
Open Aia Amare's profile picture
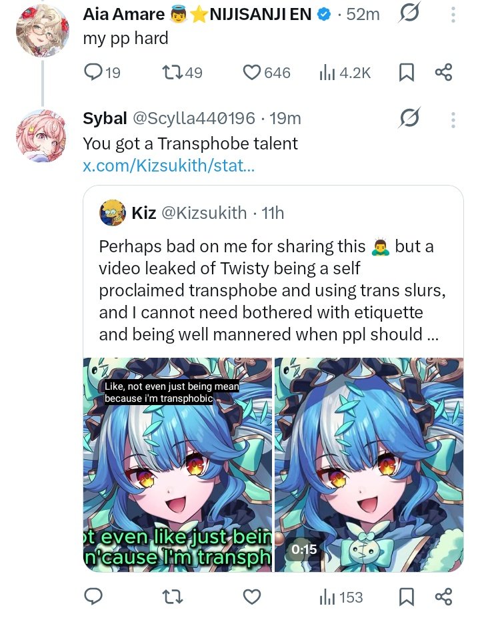[42, 31]
